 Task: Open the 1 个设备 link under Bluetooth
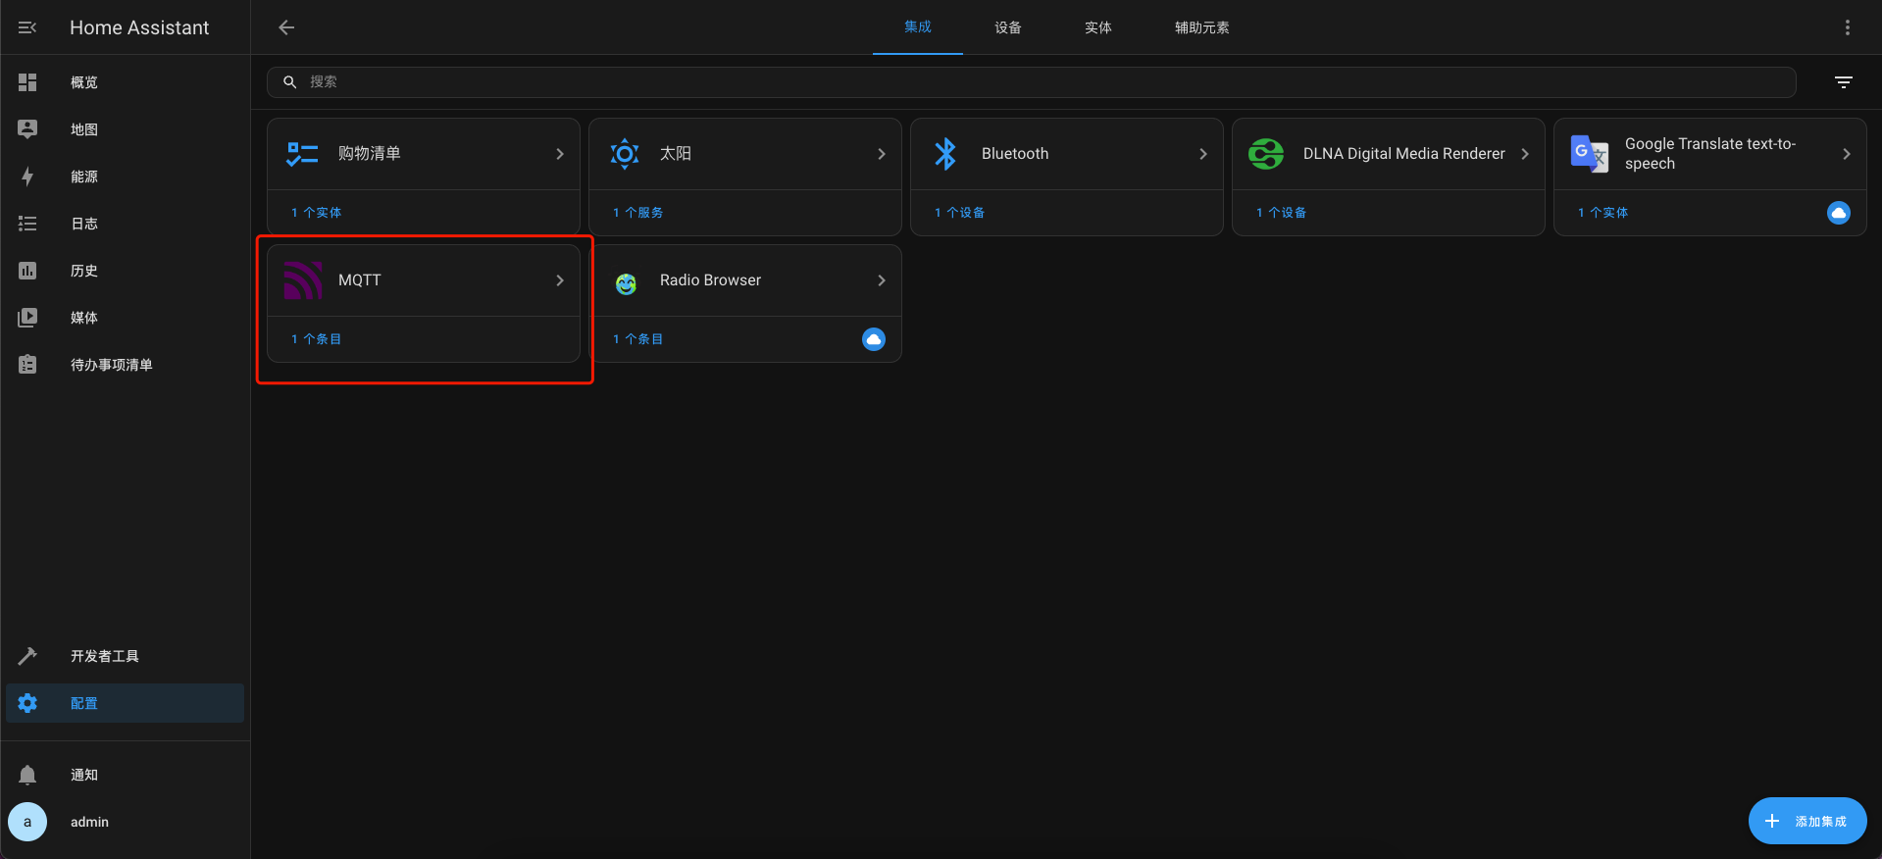coord(959,213)
